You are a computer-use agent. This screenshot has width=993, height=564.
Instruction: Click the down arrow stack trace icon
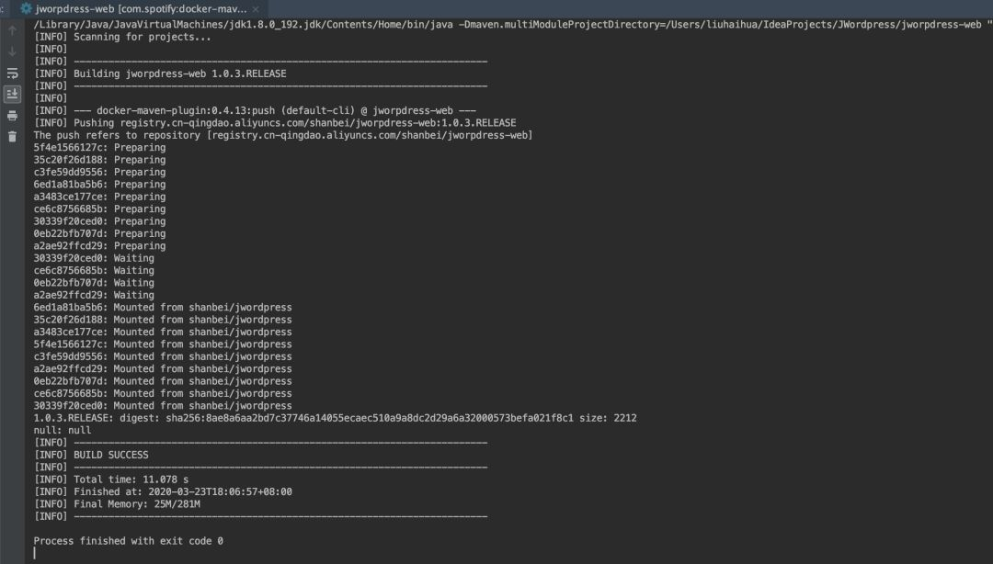pyautogui.click(x=12, y=51)
